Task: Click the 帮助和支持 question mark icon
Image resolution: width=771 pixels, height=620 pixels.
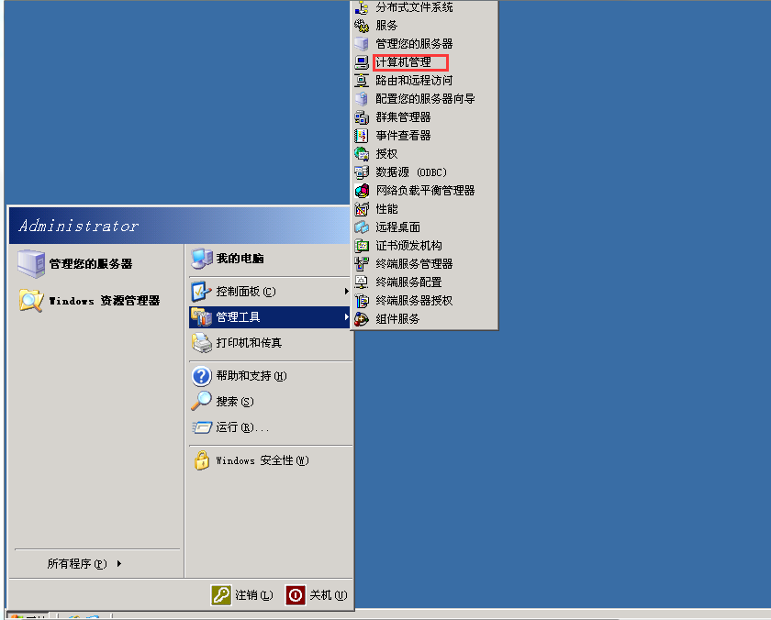Action: click(x=201, y=376)
